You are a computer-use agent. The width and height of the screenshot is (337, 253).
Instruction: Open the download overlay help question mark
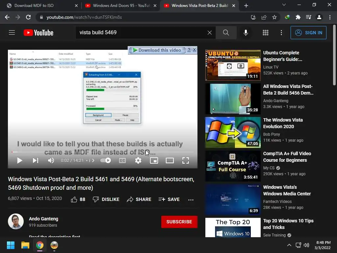point(189,50)
